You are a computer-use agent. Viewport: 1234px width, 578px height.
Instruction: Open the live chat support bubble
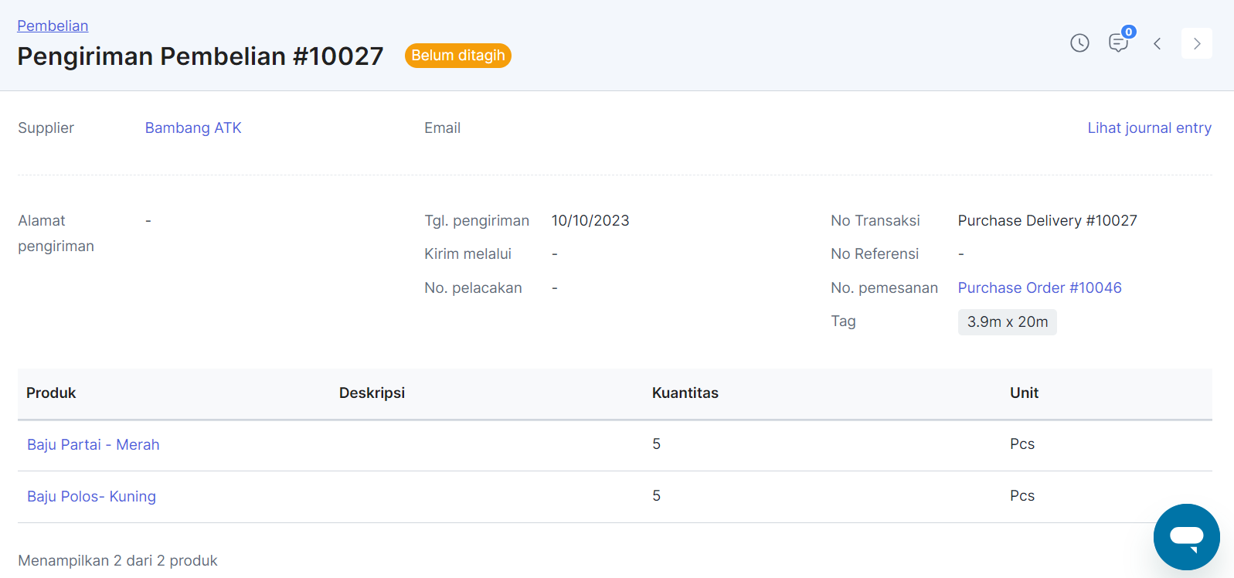point(1186,537)
